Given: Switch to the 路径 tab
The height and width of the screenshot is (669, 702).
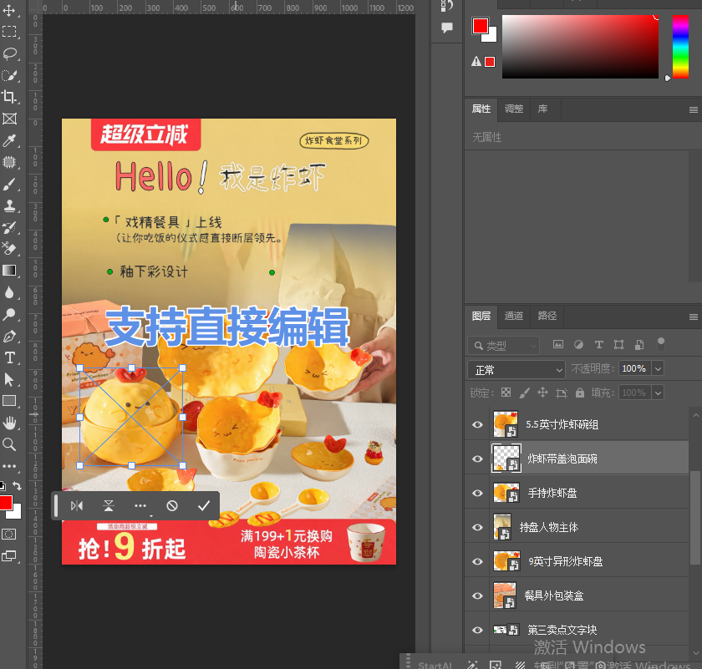Looking at the screenshot, I should point(547,316).
